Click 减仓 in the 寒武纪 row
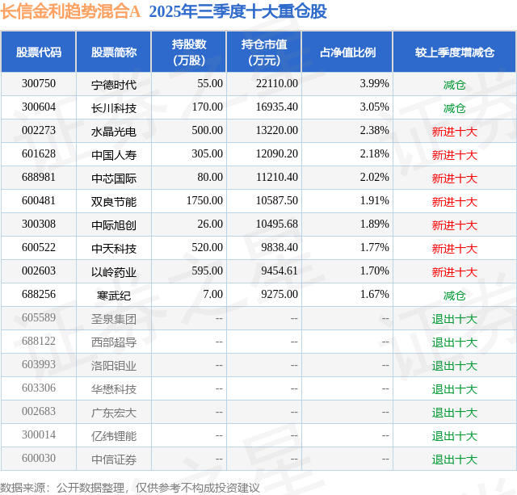517x495 pixels. pyautogui.click(x=454, y=296)
